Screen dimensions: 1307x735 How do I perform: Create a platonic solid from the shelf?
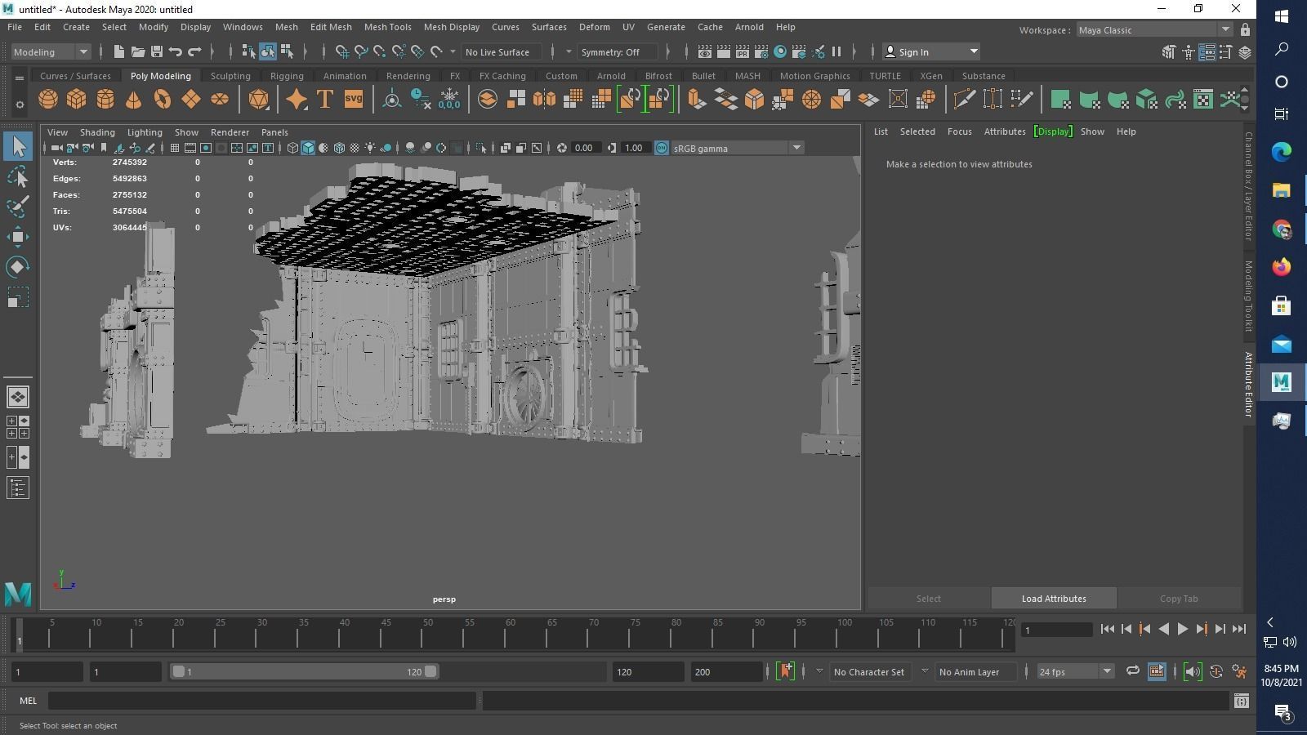[259, 100]
